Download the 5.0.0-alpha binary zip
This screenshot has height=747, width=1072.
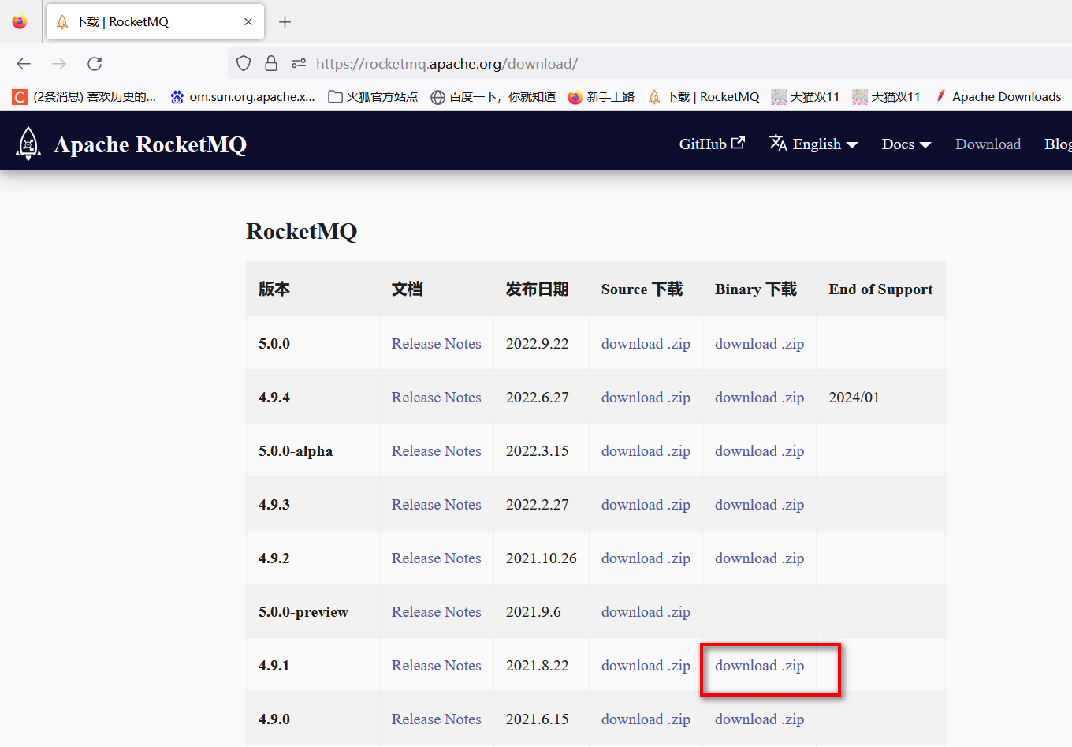[x=759, y=451]
